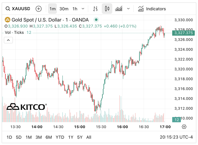Viewport: 198px width, 145px height.
Task: Click the 14:00 time axis label
Action: (x=37, y=127)
